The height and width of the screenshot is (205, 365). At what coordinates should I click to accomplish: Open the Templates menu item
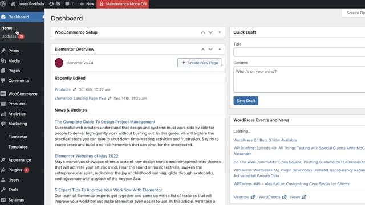pos(18,147)
